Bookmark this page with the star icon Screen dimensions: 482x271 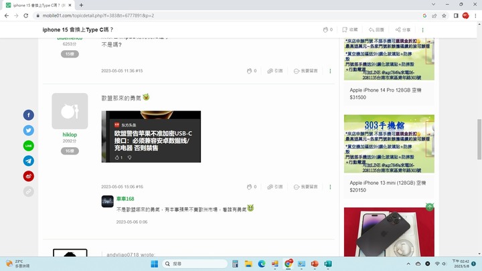pyautogui.click(x=444, y=15)
